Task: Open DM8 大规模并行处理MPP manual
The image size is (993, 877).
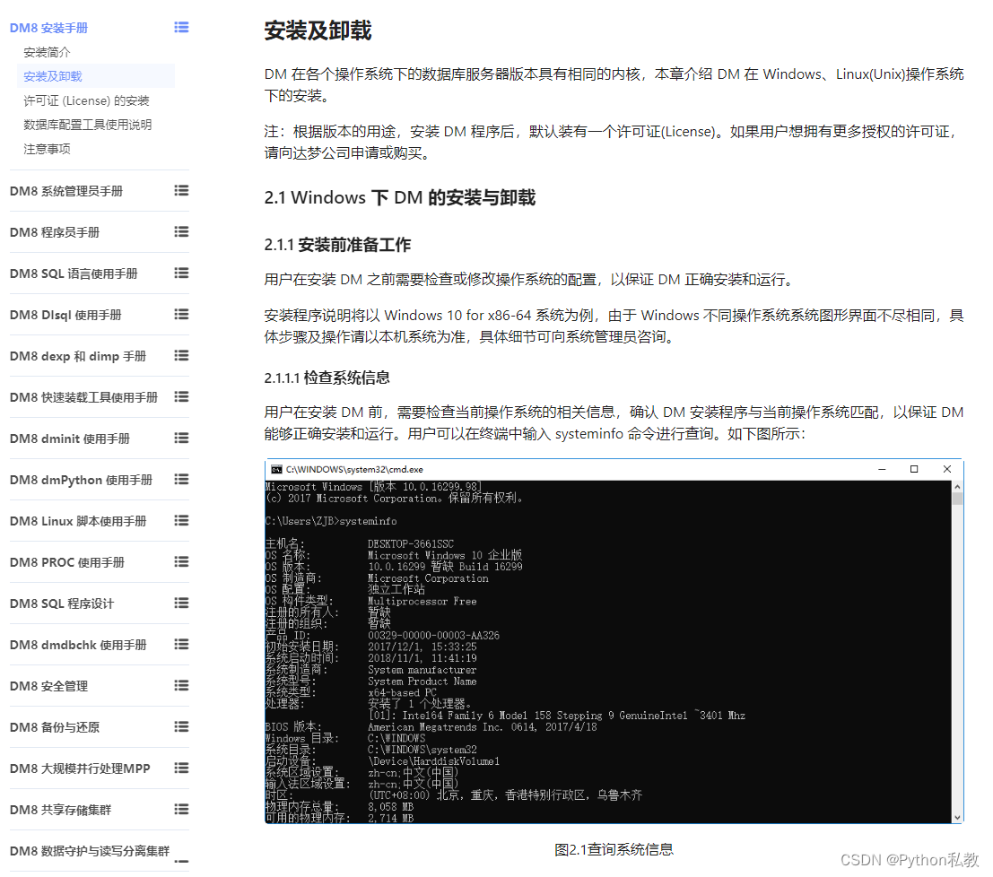Action: tap(80, 768)
